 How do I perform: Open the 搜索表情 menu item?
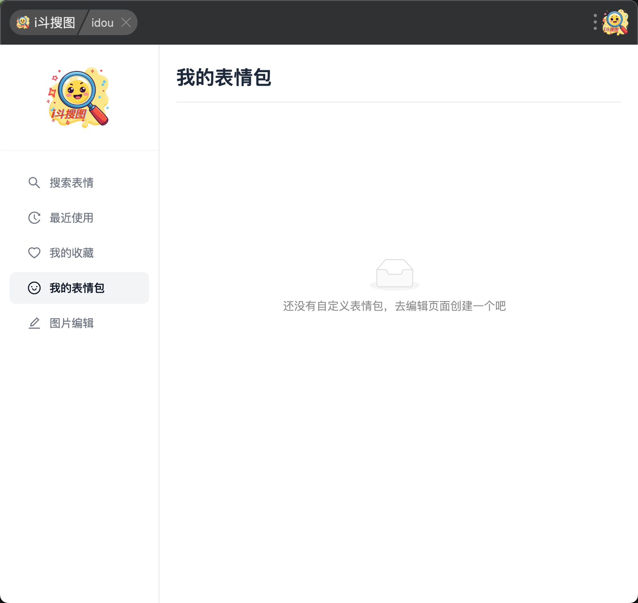(72, 183)
